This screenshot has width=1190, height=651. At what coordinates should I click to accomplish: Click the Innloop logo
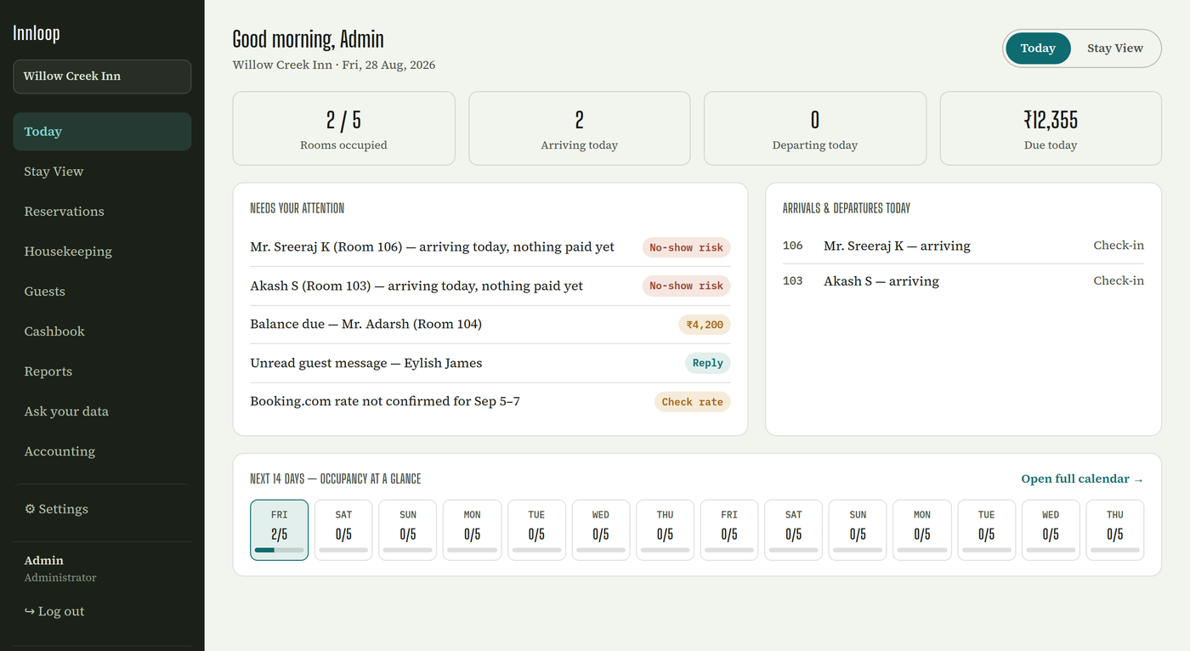click(37, 33)
